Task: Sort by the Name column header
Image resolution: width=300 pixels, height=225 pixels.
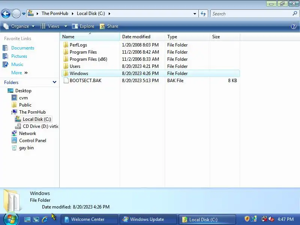Action: [x=90, y=36]
